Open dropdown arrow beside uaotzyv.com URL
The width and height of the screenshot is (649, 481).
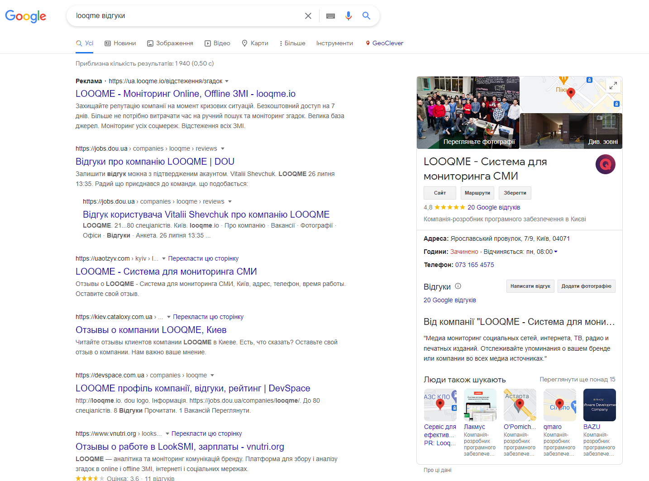[164, 259]
